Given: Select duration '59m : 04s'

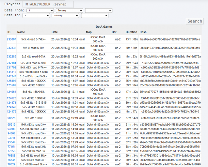Looking at the screenshot, I should click(x=132, y=85).
